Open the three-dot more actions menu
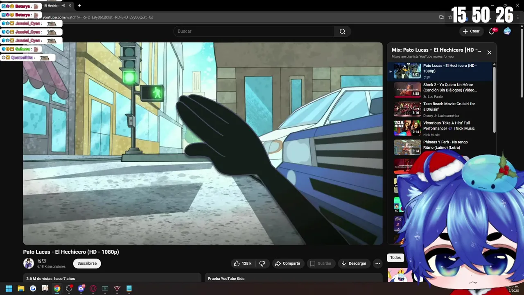 (377, 263)
